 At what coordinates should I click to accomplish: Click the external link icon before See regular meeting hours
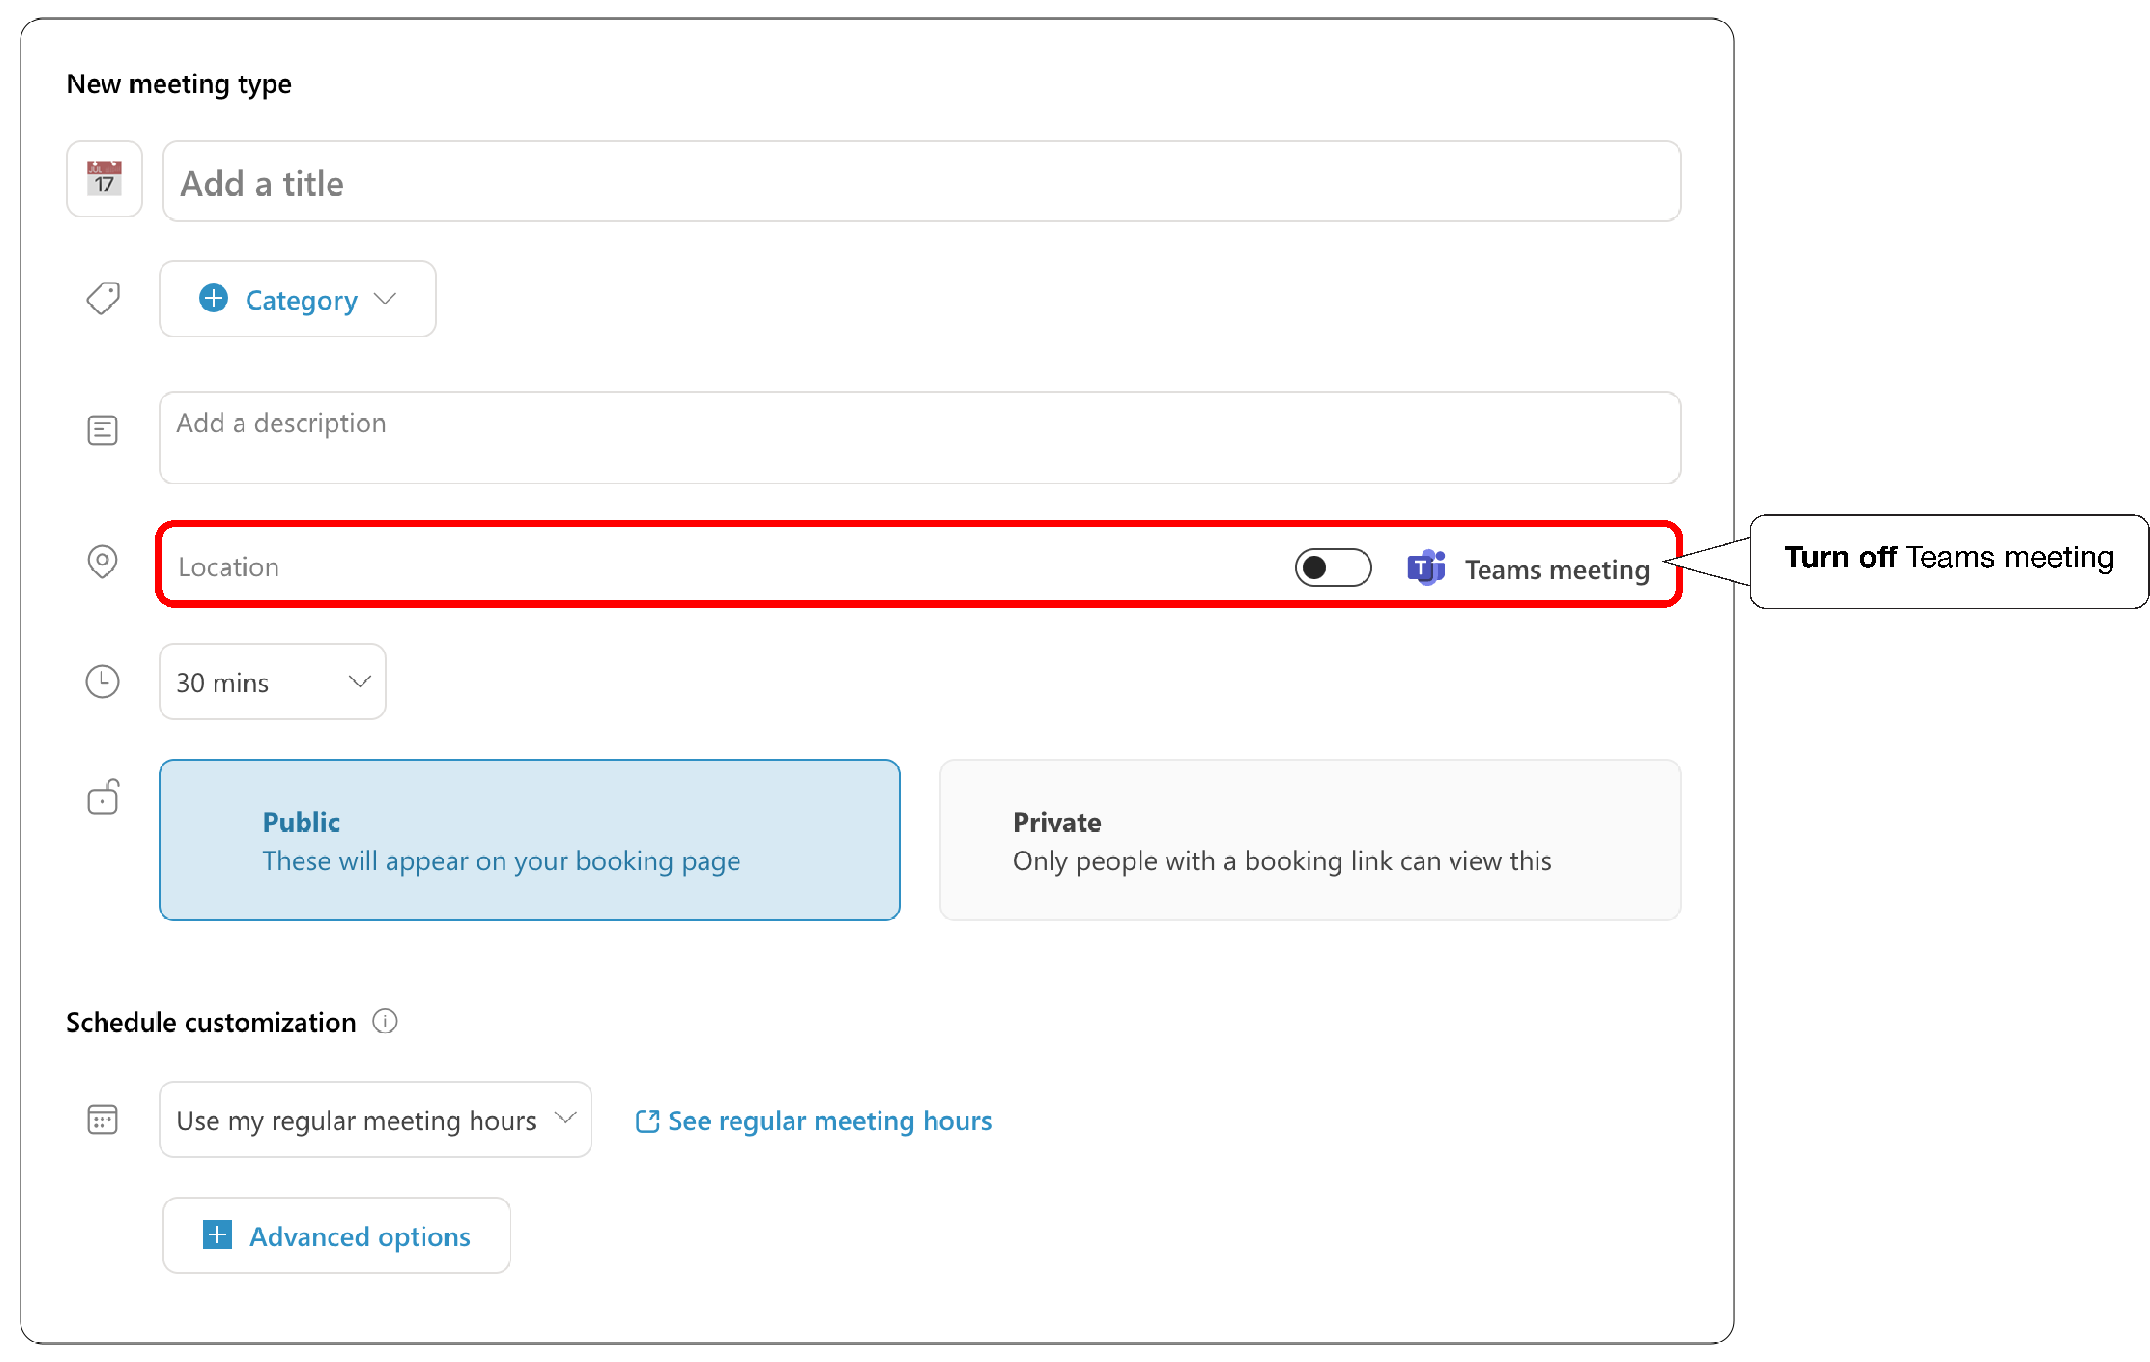click(x=647, y=1121)
